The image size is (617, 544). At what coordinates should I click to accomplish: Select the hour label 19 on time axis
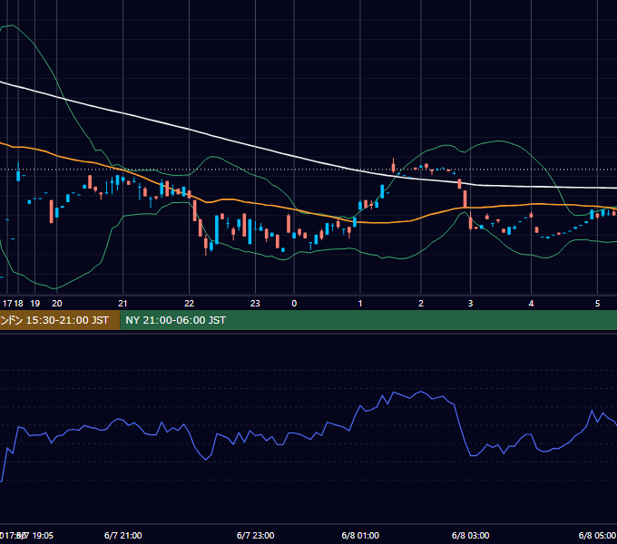[35, 304]
